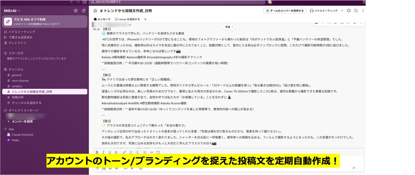Send the message with the send arrow
Screen dimensions: 415x175
point(354,168)
